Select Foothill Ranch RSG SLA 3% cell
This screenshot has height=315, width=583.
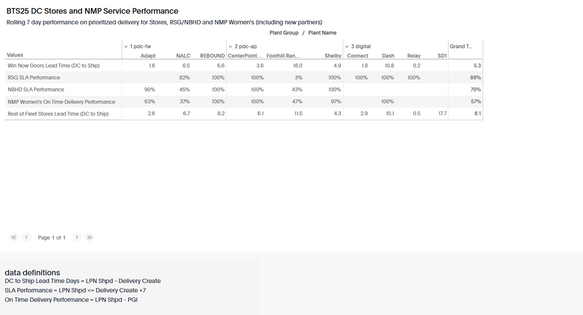(x=298, y=77)
